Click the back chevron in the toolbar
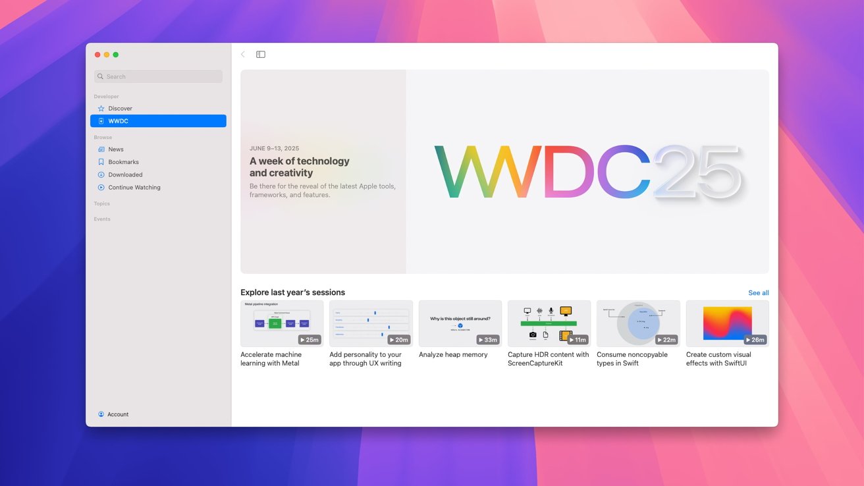Screen dimensions: 864x486 tap(243, 55)
